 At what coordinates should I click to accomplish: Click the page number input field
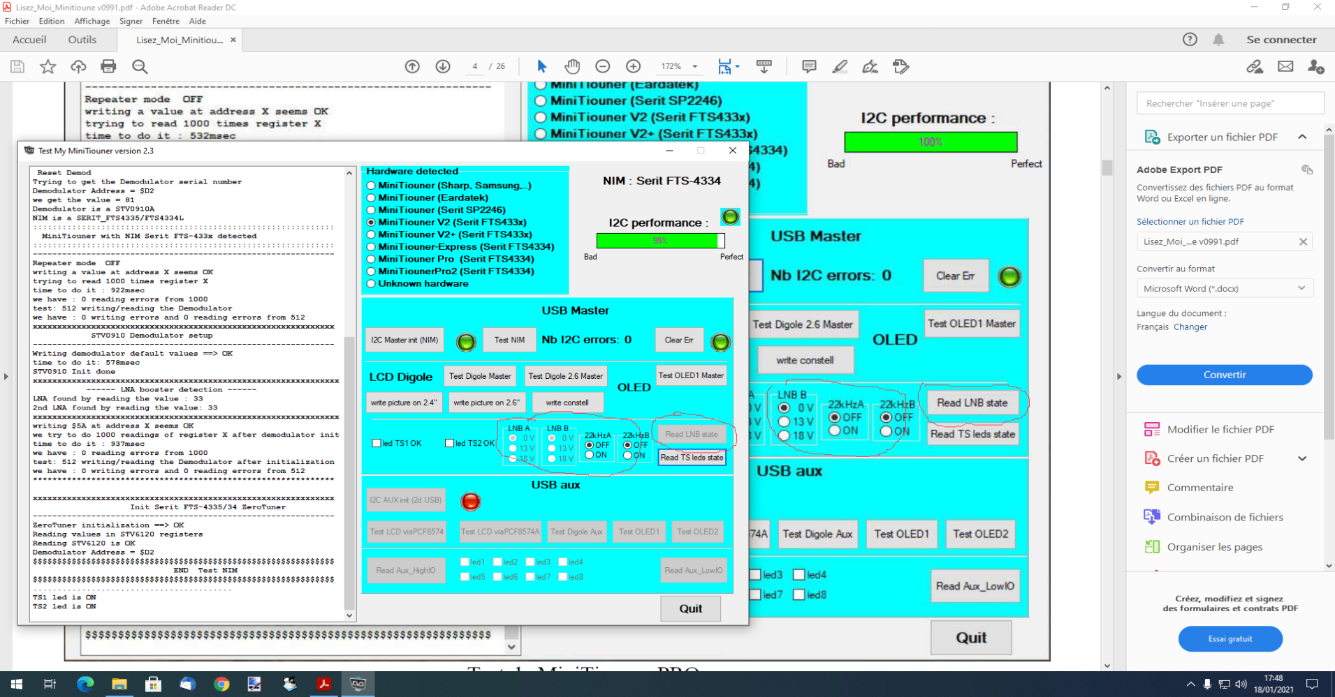pos(475,66)
